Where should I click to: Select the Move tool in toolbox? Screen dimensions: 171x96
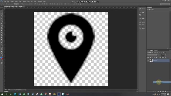[2, 9]
